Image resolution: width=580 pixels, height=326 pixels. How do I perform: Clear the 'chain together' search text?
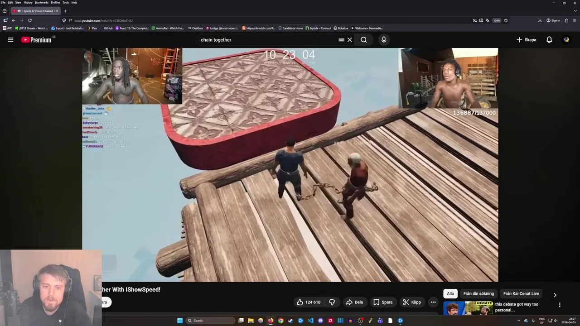click(x=349, y=40)
